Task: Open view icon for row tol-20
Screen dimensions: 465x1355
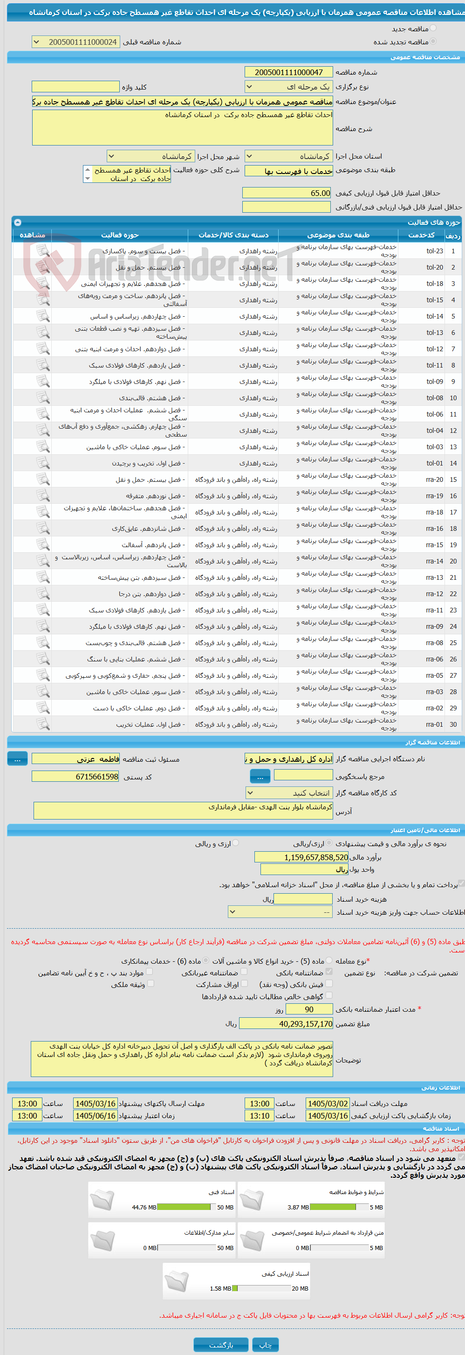Action: tap(43, 267)
